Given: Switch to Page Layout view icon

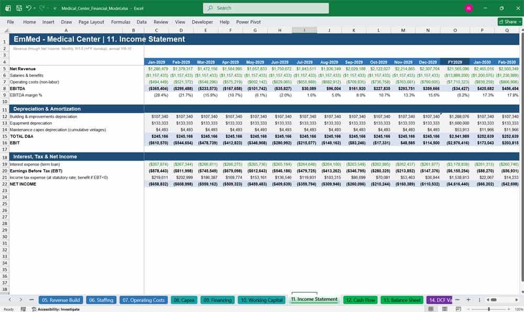Looking at the screenshot, I should coord(445,309).
